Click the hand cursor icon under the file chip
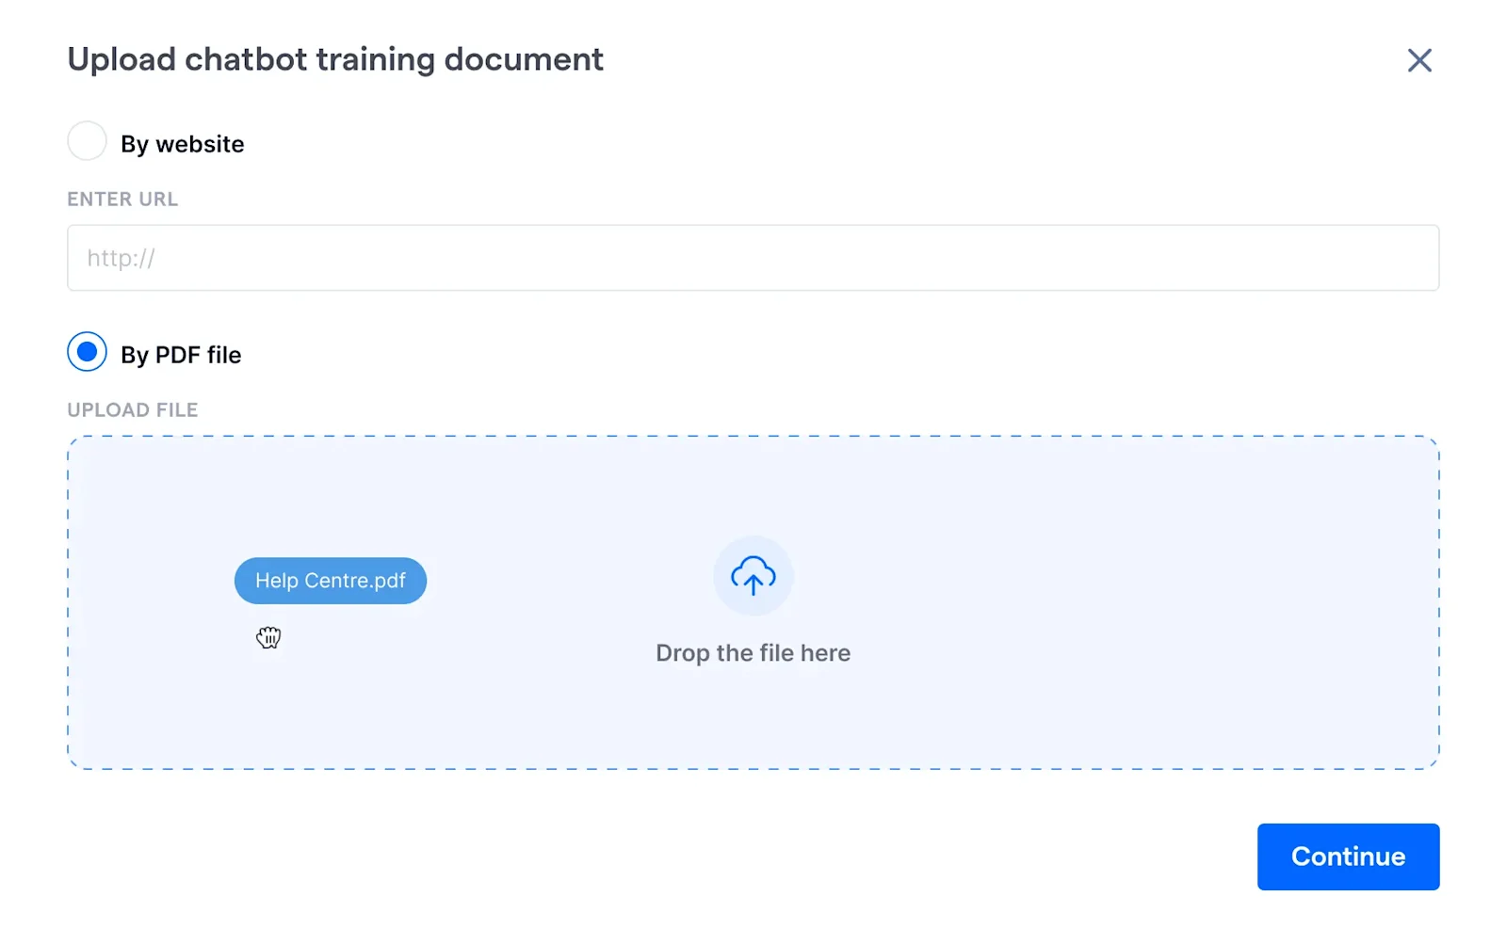The width and height of the screenshot is (1507, 944). (267, 638)
